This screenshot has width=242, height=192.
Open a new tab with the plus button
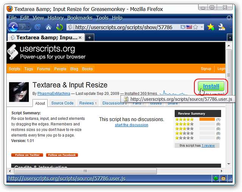coord(90,37)
